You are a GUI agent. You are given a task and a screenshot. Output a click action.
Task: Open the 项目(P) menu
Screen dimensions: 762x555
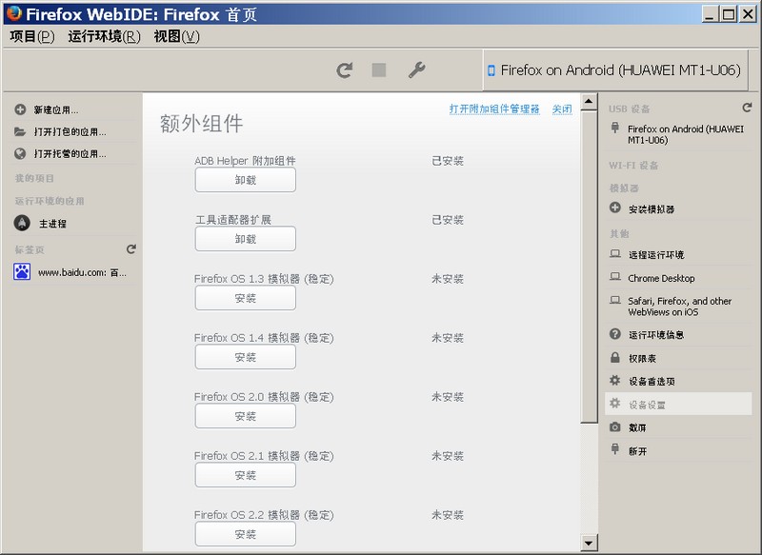pyautogui.click(x=32, y=36)
